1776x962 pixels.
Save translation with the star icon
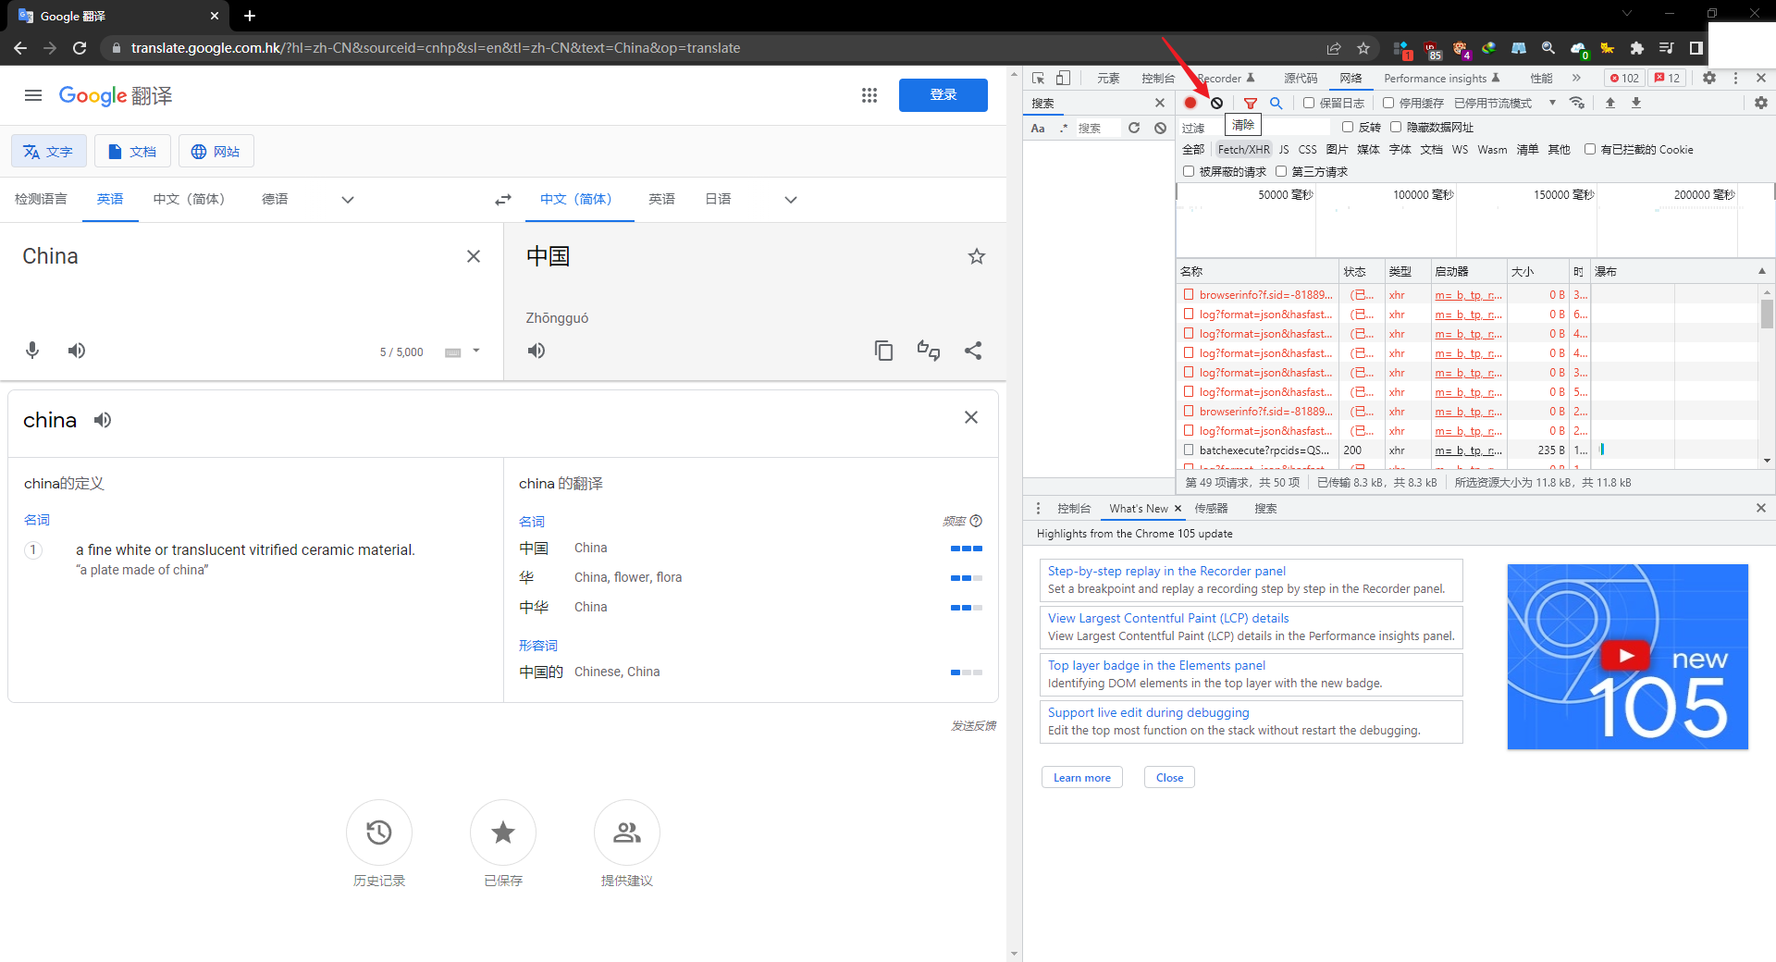point(976,256)
